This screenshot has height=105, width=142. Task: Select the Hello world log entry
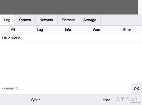71,38
